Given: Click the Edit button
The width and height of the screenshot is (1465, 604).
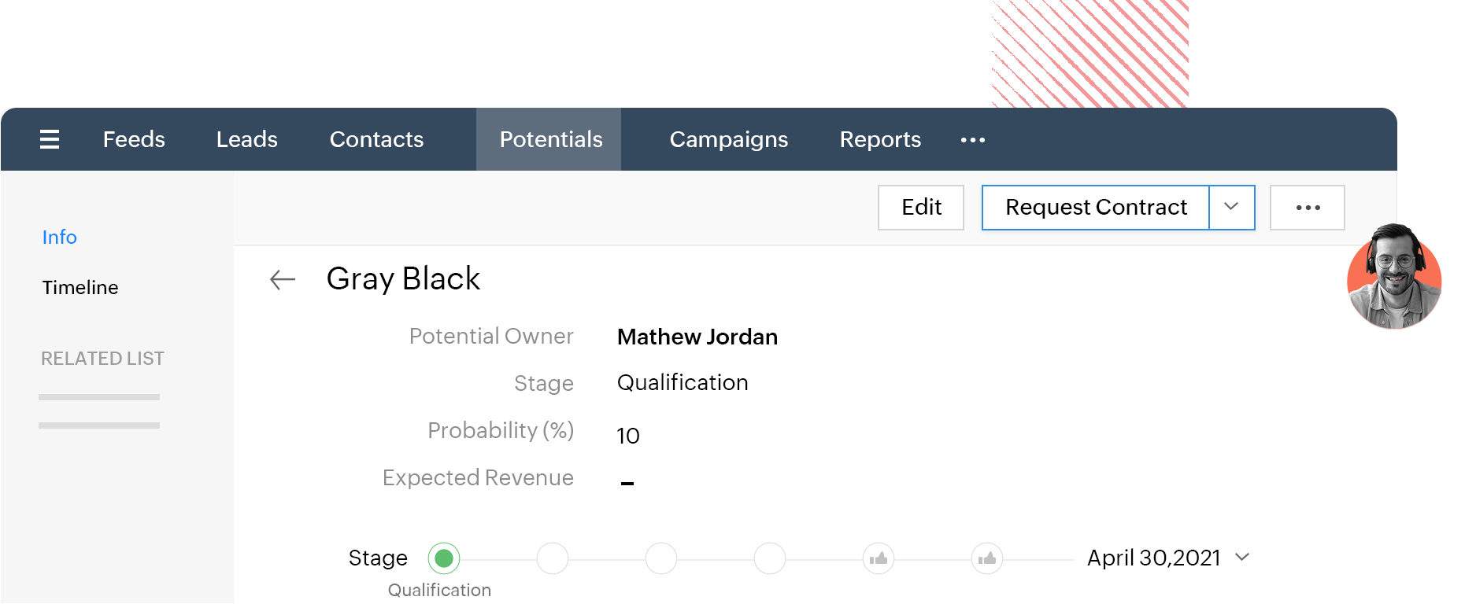Looking at the screenshot, I should click(x=921, y=208).
